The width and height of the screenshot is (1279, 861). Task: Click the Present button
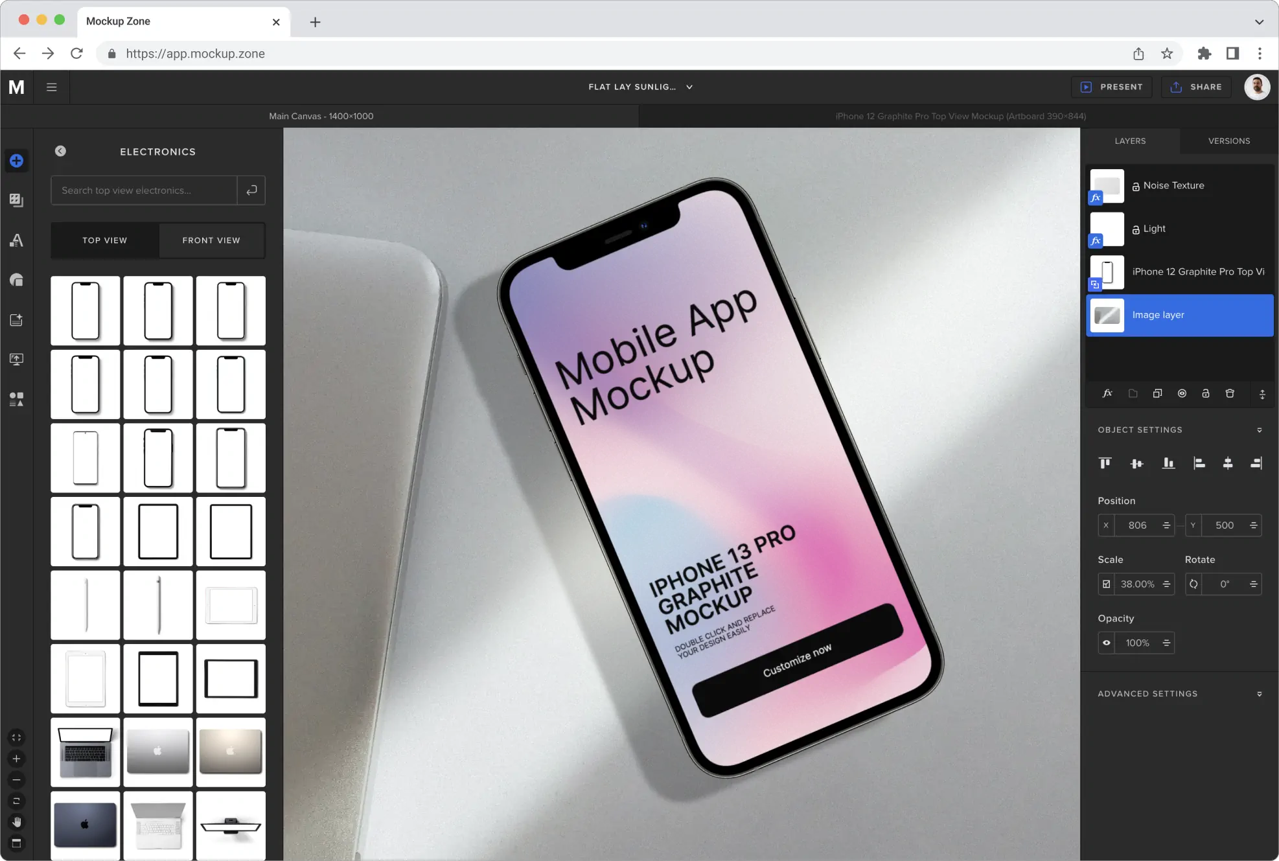pyautogui.click(x=1112, y=86)
